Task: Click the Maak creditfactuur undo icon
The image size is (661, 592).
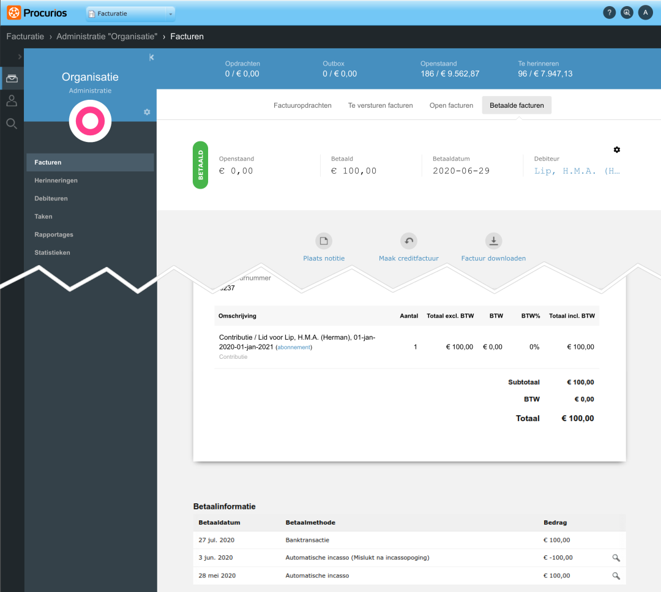Action: [408, 241]
